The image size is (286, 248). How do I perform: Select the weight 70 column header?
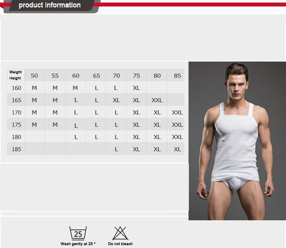coord(116,75)
